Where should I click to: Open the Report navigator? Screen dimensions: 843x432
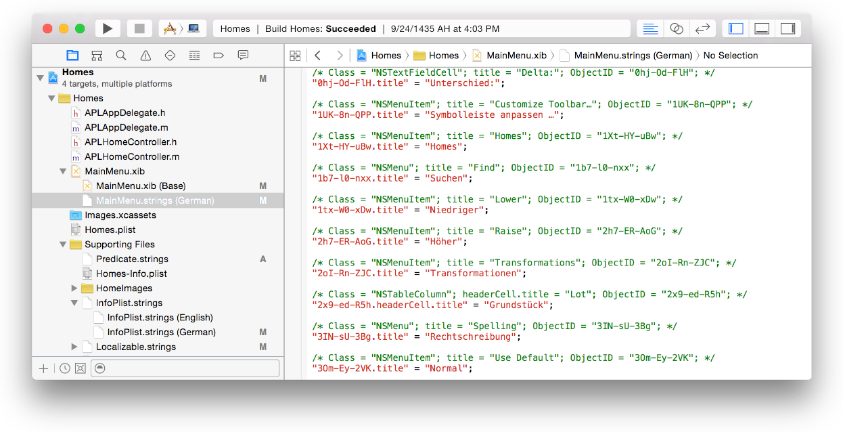click(243, 56)
